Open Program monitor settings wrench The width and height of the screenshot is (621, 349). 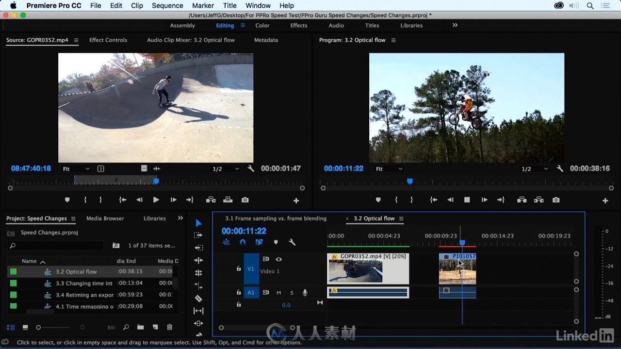[560, 169]
